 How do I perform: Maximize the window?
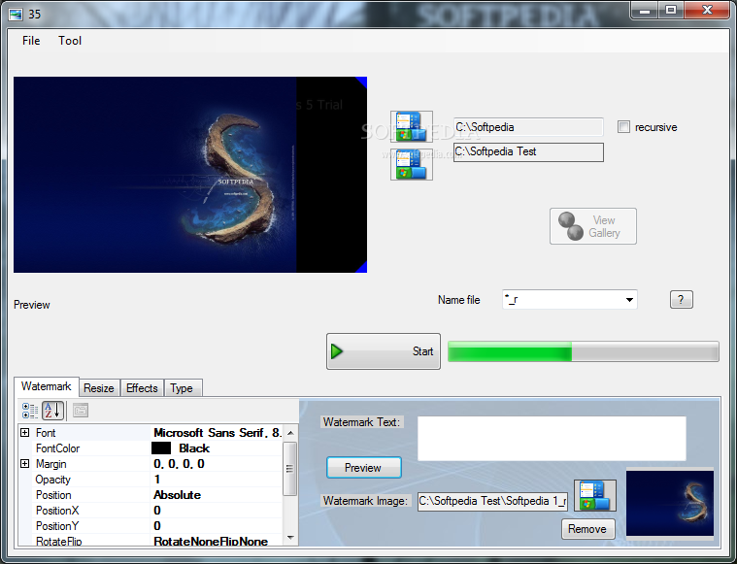671,11
